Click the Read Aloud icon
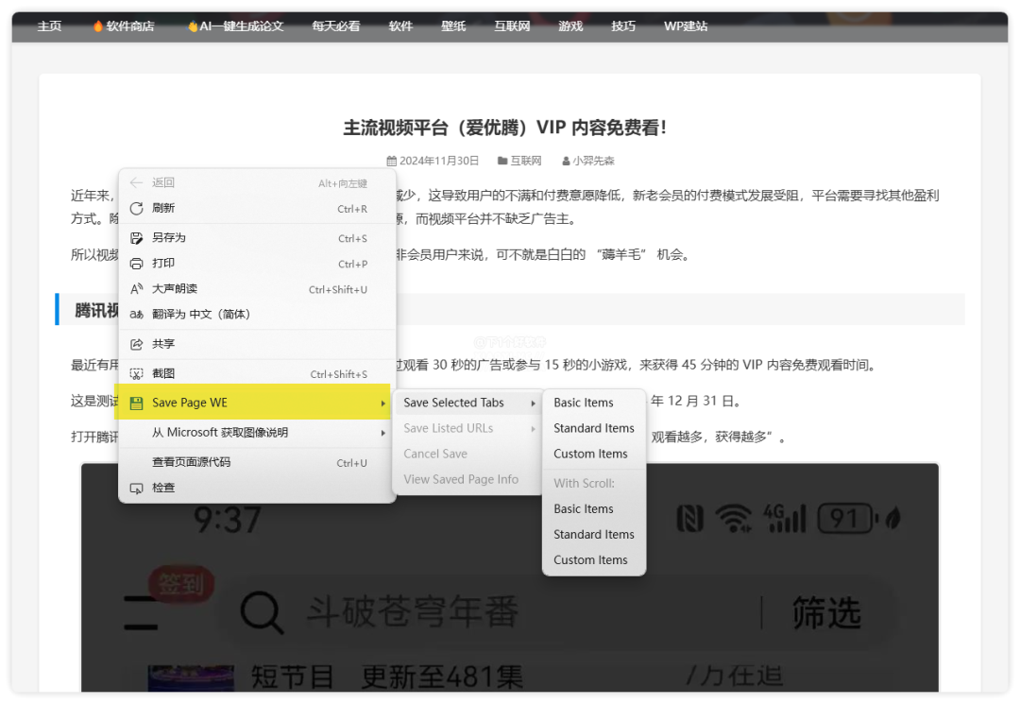Viewport: 1020px width, 704px height. pos(136,289)
